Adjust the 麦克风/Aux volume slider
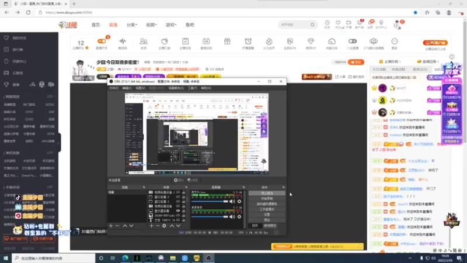This screenshot has height=263, width=467. (x=210, y=202)
